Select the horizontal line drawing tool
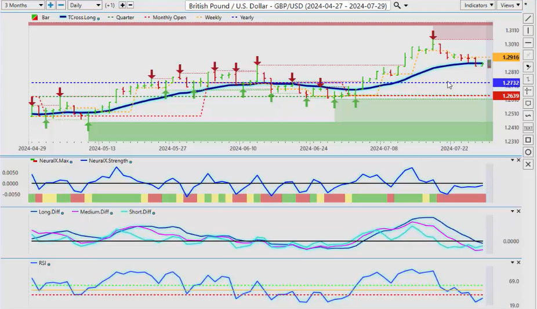The width and height of the screenshot is (537, 309). [528, 43]
